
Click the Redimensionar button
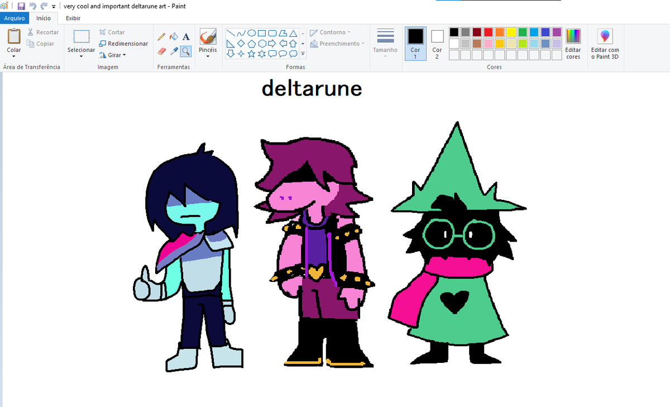click(x=123, y=44)
